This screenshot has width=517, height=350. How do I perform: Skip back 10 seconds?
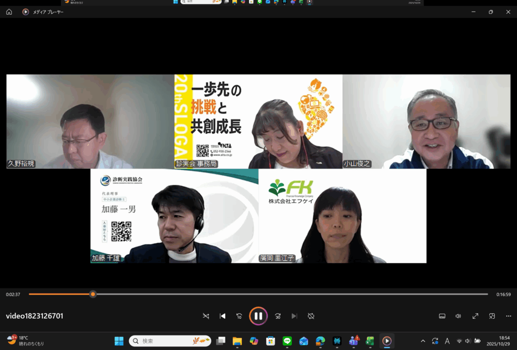point(239,316)
